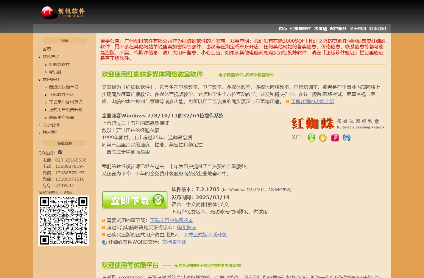Click the 红蜘蛛 多媒体网络教室 brand logo

tap(338, 123)
